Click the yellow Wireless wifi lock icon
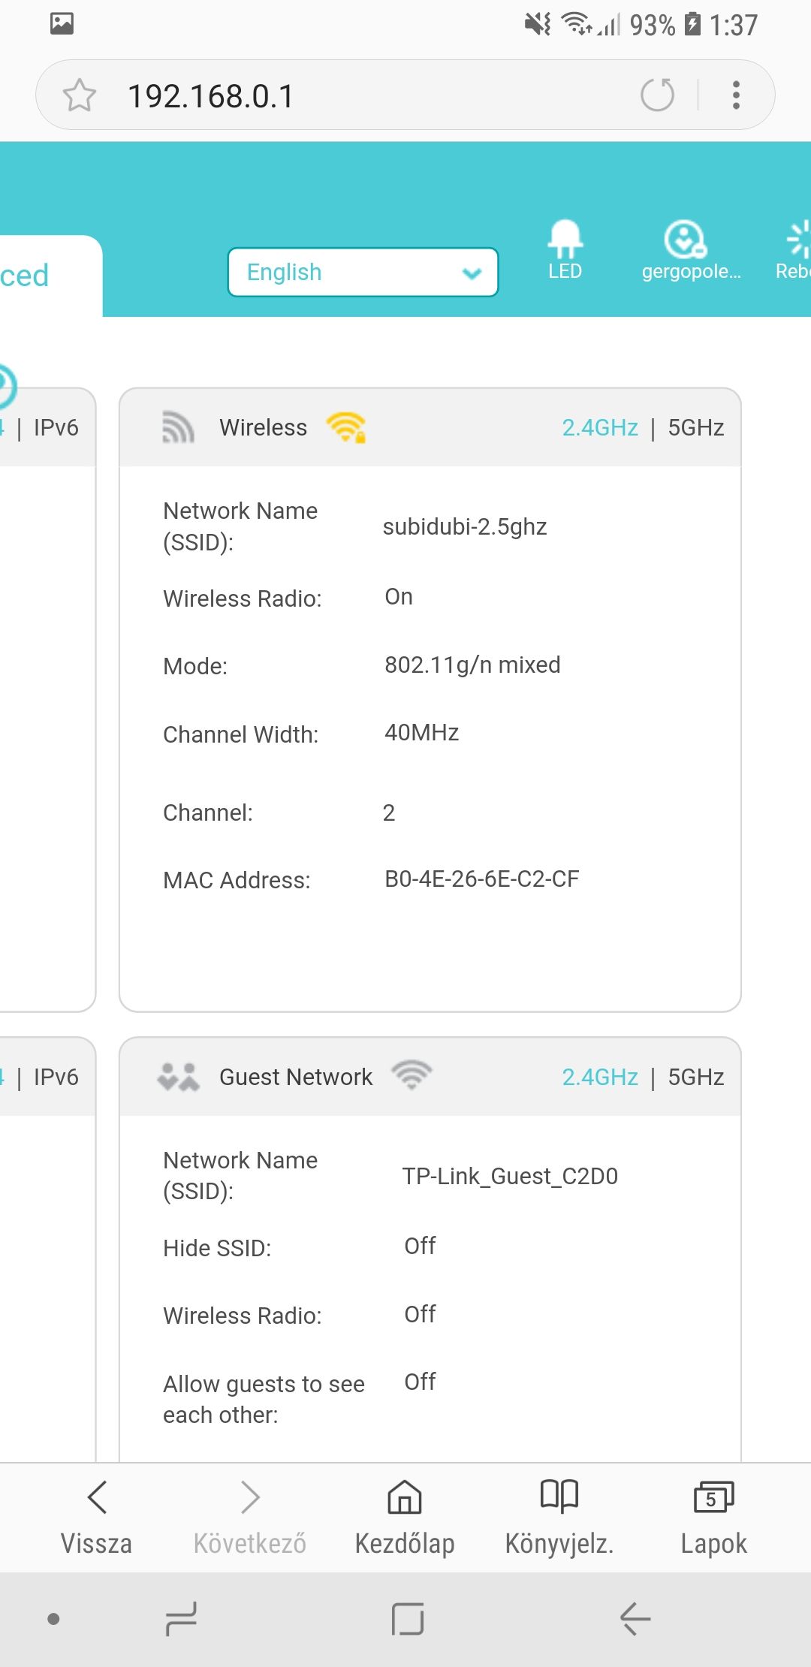The image size is (811, 1667). (346, 427)
